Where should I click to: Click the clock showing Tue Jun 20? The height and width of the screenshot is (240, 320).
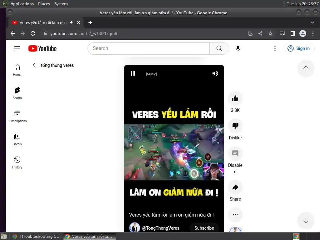302,4
